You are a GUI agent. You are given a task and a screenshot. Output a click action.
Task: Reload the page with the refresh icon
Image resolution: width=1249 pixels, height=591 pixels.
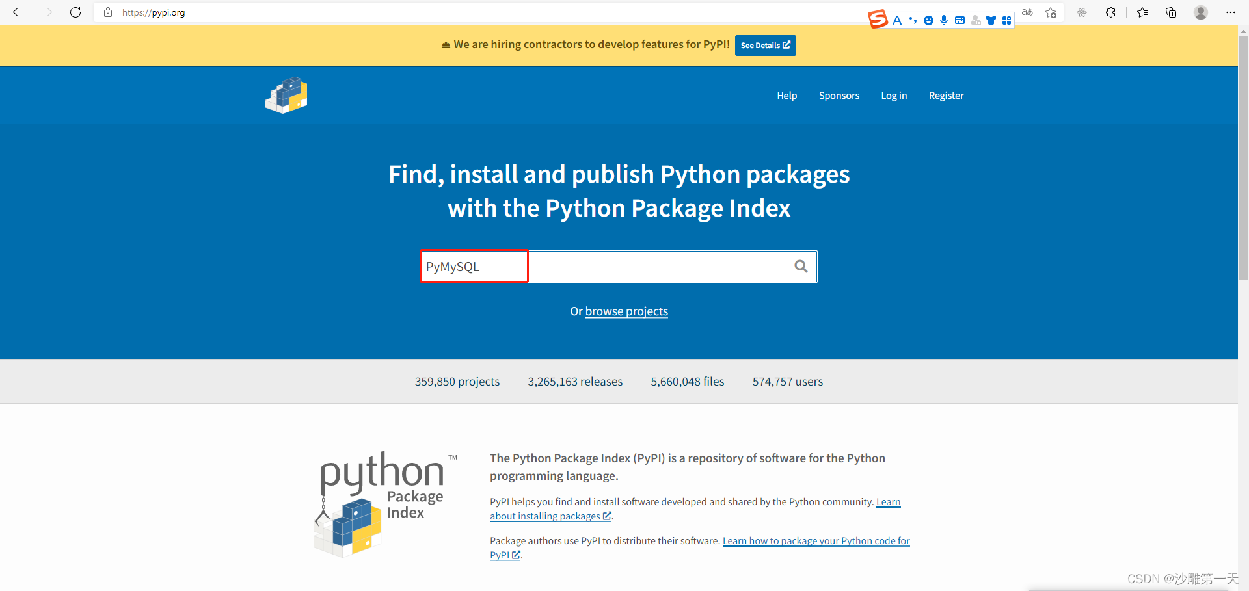click(75, 12)
